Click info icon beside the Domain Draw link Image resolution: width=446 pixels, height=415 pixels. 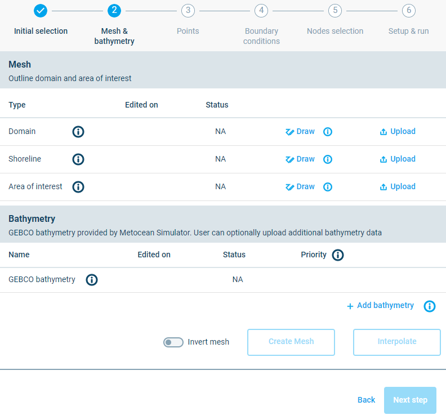328,132
